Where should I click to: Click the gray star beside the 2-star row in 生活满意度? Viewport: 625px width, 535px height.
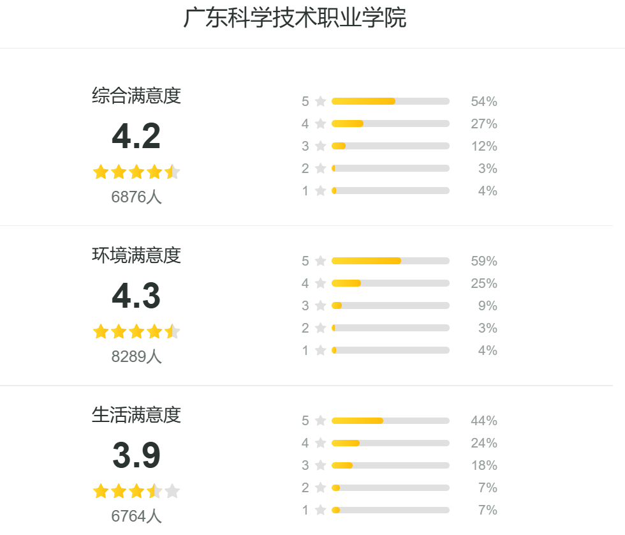click(x=320, y=488)
